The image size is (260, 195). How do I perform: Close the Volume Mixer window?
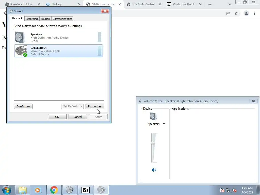(x=253, y=101)
